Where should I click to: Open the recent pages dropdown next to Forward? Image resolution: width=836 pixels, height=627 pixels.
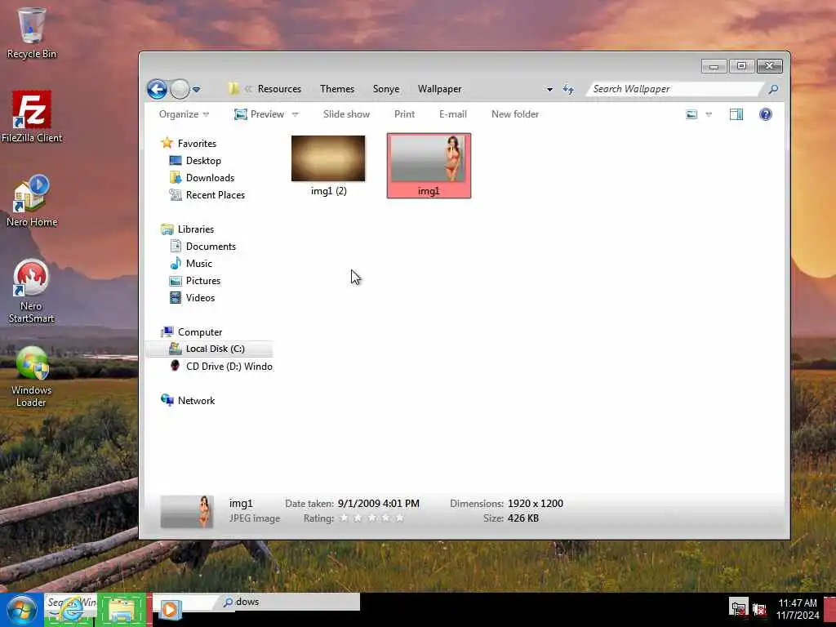click(x=196, y=89)
